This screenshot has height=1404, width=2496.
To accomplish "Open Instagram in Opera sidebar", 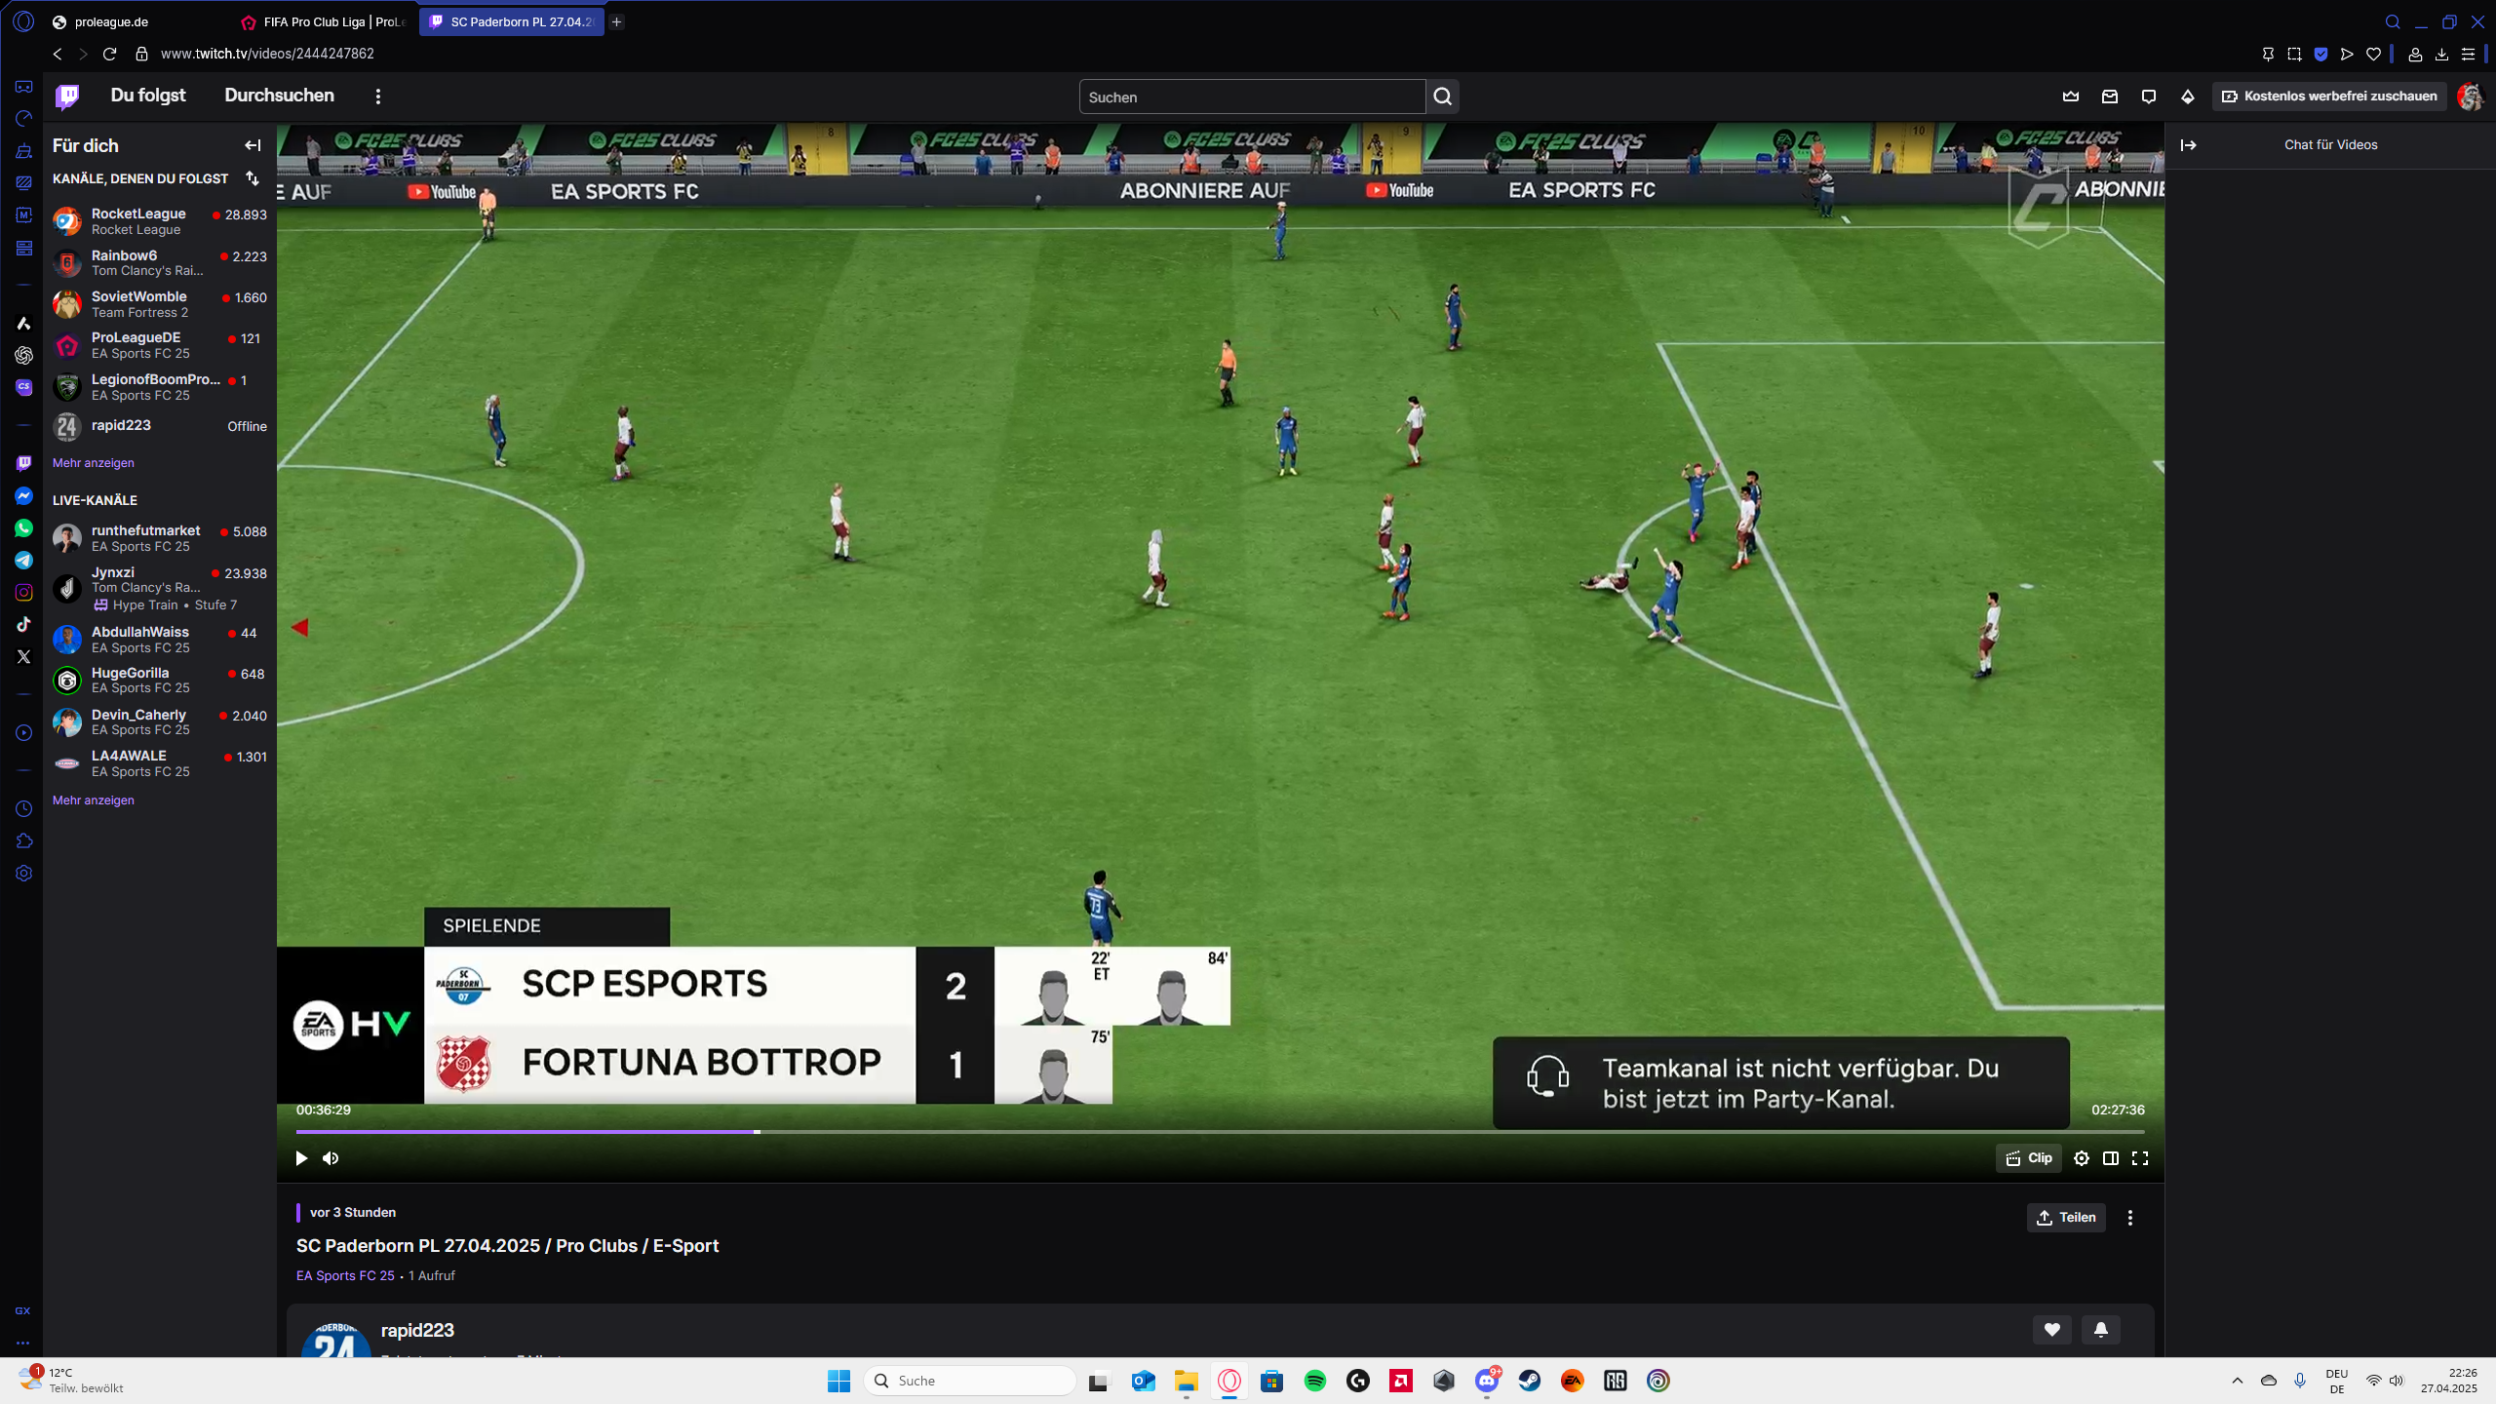I will 23,592.
